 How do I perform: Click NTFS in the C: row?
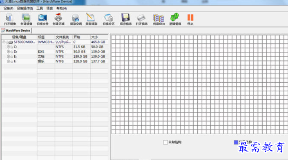pos(60,47)
